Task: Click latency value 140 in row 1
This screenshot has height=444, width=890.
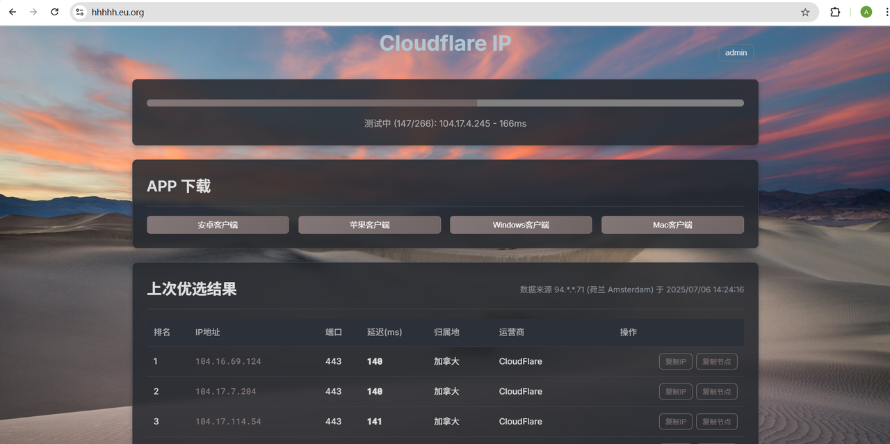Action: [375, 362]
